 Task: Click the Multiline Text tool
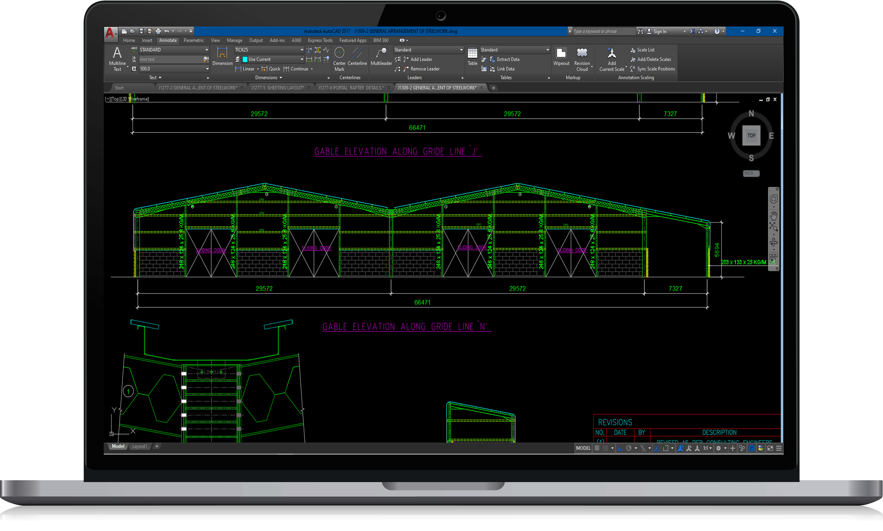click(117, 58)
